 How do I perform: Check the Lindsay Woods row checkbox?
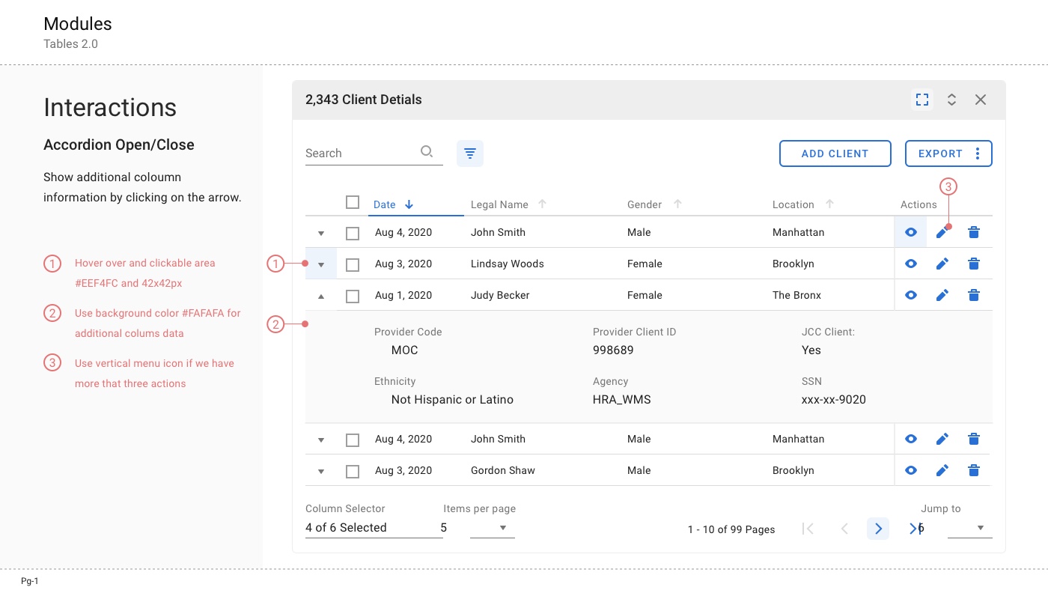click(x=353, y=264)
